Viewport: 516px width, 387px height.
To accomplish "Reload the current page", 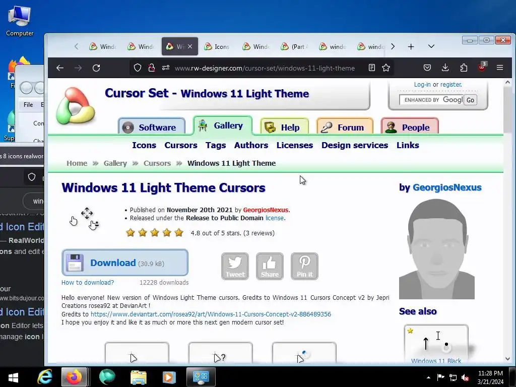I will click(96, 68).
